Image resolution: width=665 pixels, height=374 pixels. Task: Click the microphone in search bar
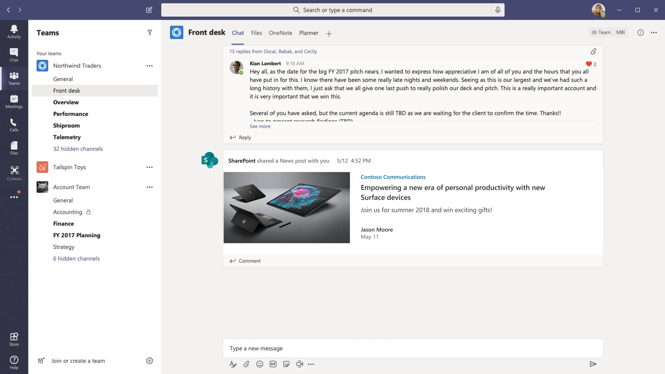tap(498, 10)
